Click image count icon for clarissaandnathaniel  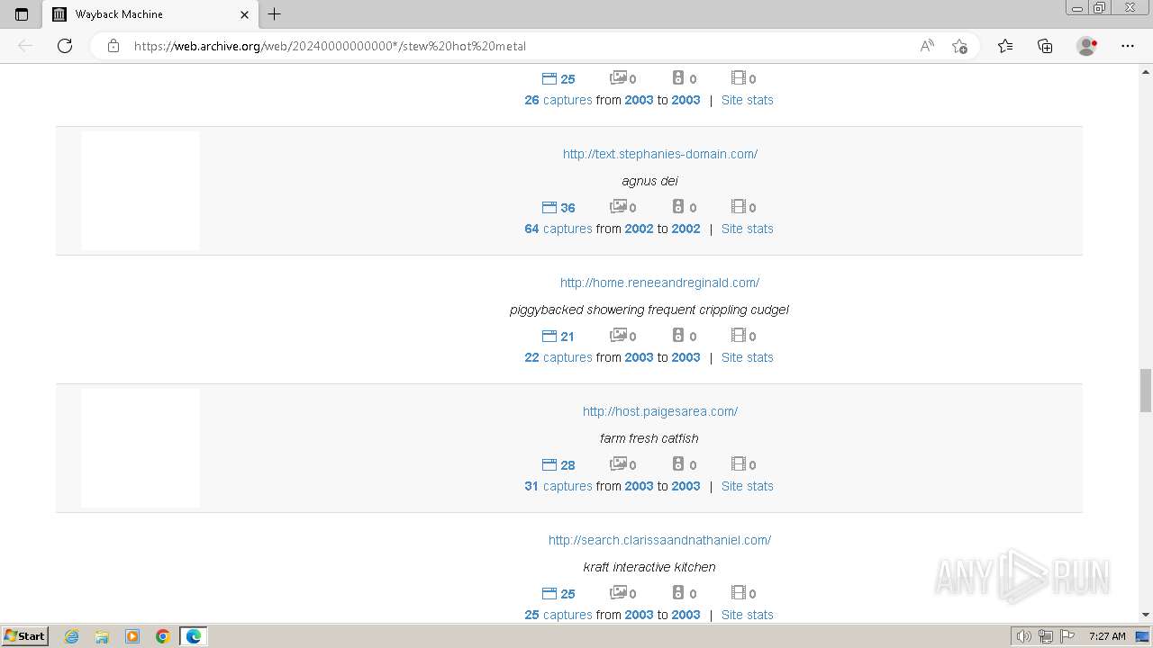618,593
